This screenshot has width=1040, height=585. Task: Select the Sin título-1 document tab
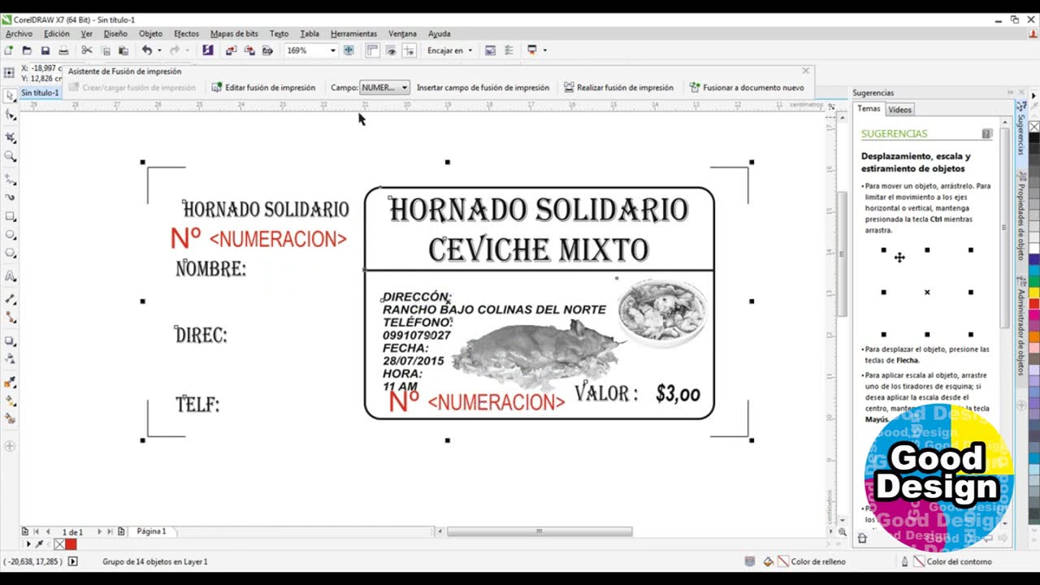click(40, 93)
